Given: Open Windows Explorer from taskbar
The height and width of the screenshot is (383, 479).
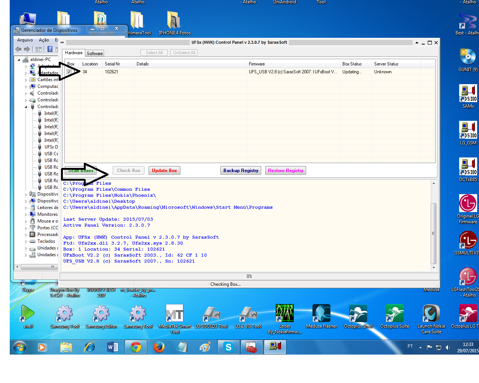Looking at the screenshot, I should pyautogui.click(x=66, y=347).
